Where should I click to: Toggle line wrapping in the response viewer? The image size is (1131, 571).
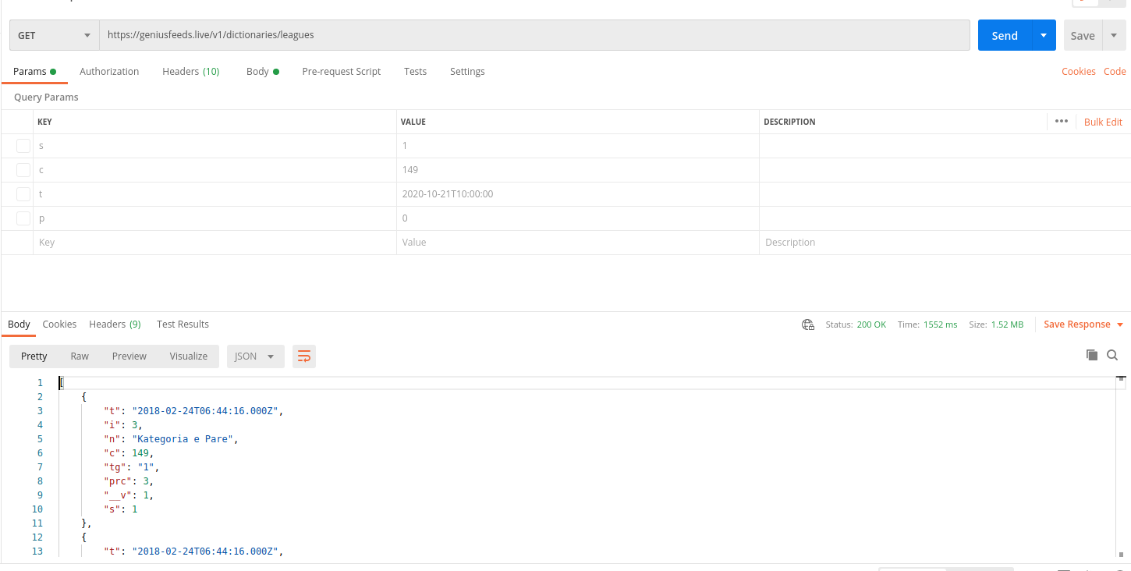tap(303, 356)
